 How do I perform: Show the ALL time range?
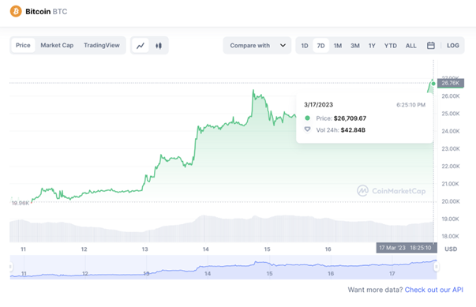point(410,46)
